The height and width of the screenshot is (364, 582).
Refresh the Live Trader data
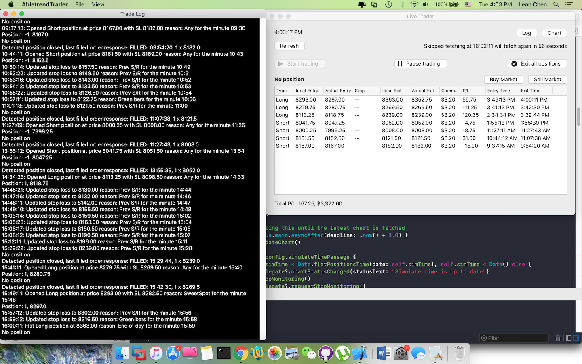click(x=289, y=46)
